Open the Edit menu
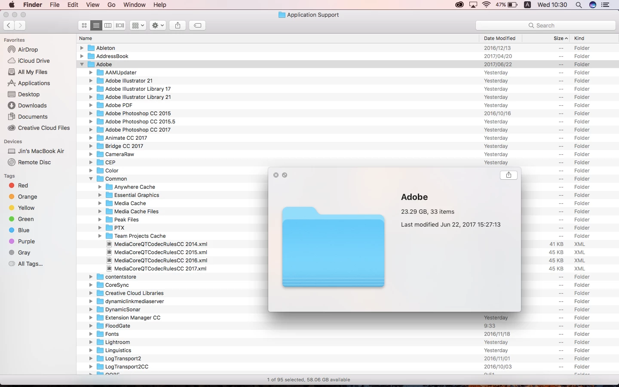 [73, 5]
